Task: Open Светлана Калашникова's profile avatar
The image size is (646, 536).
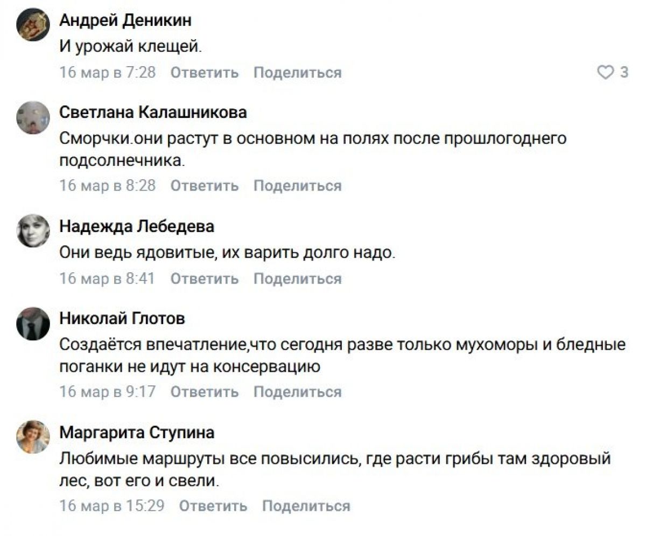Action: pos(33,117)
